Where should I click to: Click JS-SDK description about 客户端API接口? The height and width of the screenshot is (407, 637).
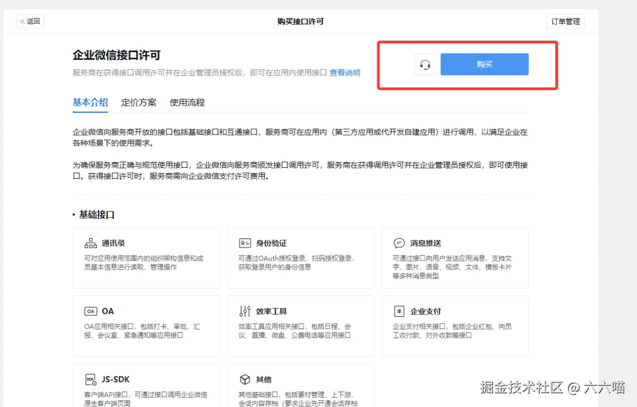(145, 399)
